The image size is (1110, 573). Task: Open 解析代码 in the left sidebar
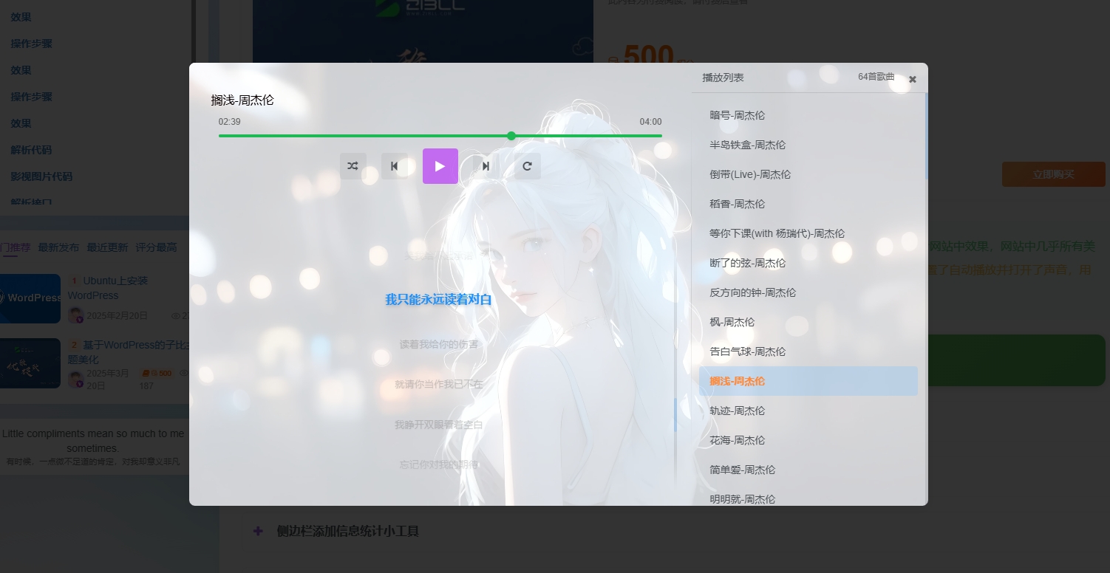click(x=30, y=150)
